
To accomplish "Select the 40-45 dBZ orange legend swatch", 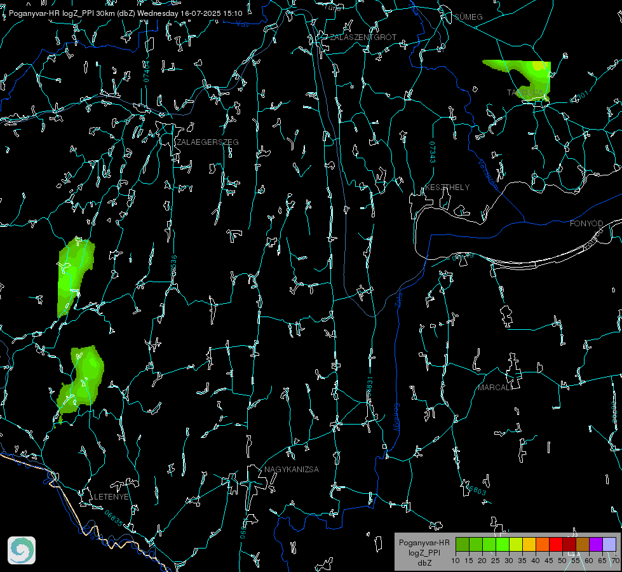I will (543, 544).
